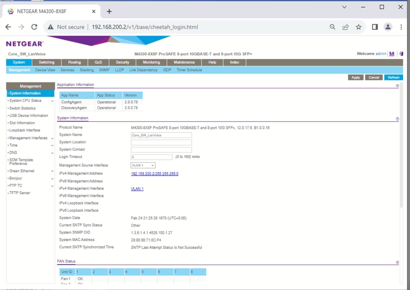
Task: Bookmark this page with star icon
Action: click(358, 27)
